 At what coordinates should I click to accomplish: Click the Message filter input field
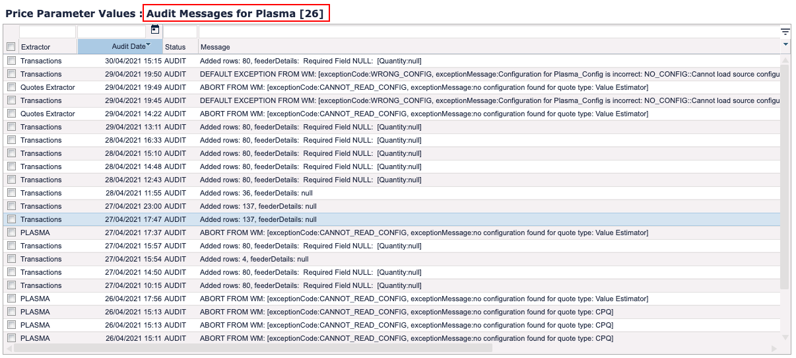tap(489, 32)
